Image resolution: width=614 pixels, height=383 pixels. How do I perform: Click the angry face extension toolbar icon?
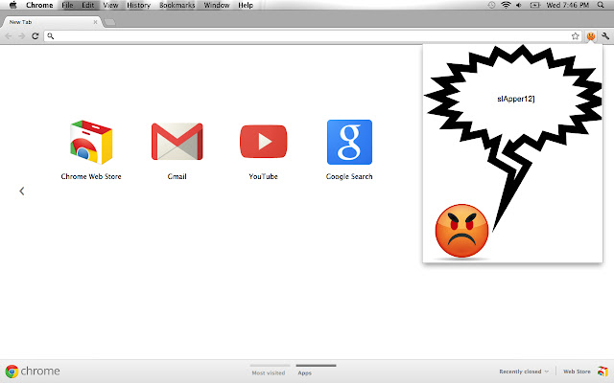pos(591,36)
